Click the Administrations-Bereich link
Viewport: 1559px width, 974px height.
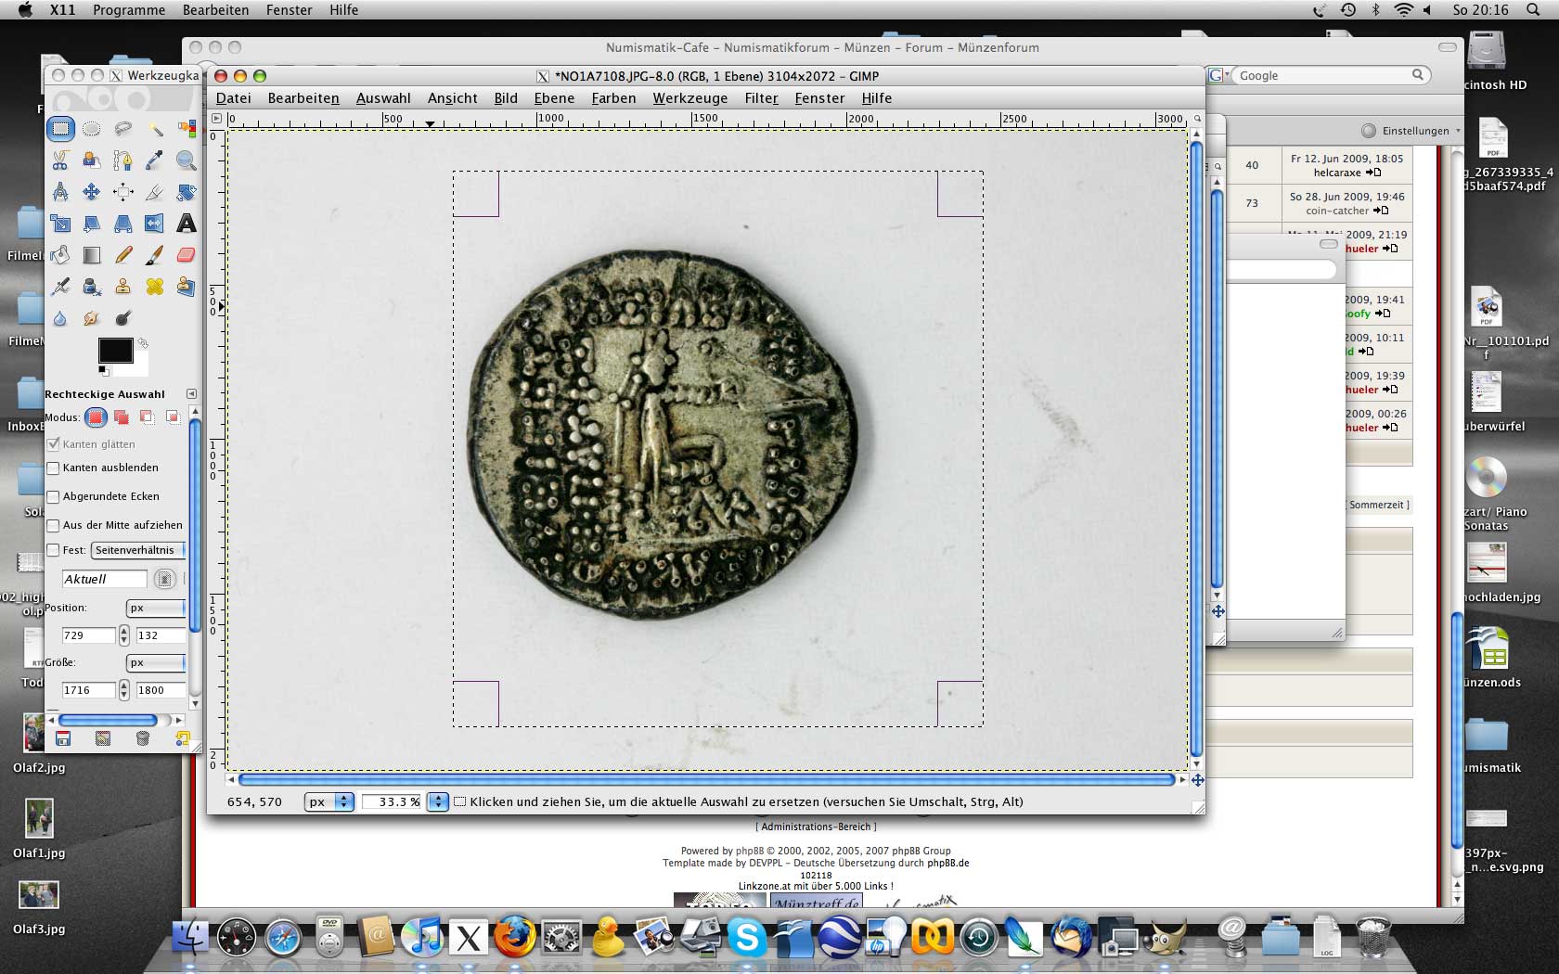[x=816, y=827]
